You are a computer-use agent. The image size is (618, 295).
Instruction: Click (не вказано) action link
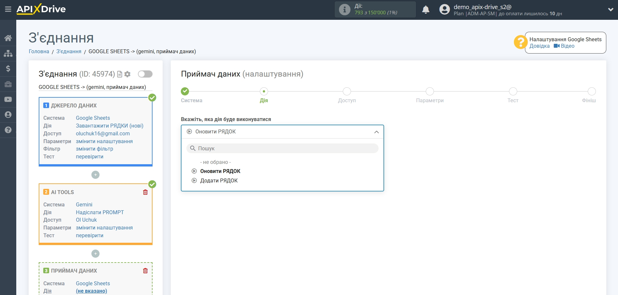[x=91, y=291]
